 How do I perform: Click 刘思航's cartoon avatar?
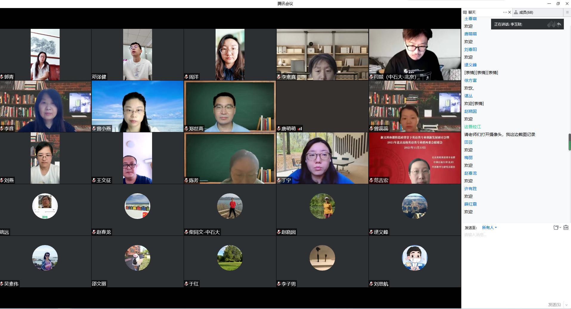click(414, 258)
